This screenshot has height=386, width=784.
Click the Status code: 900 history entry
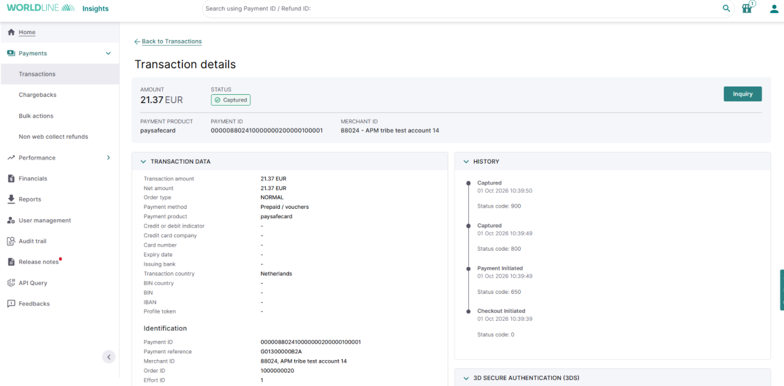pyautogui.click(x=499, y=206)
